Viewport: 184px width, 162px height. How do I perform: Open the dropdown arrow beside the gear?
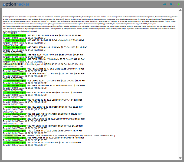click(174, 4)
